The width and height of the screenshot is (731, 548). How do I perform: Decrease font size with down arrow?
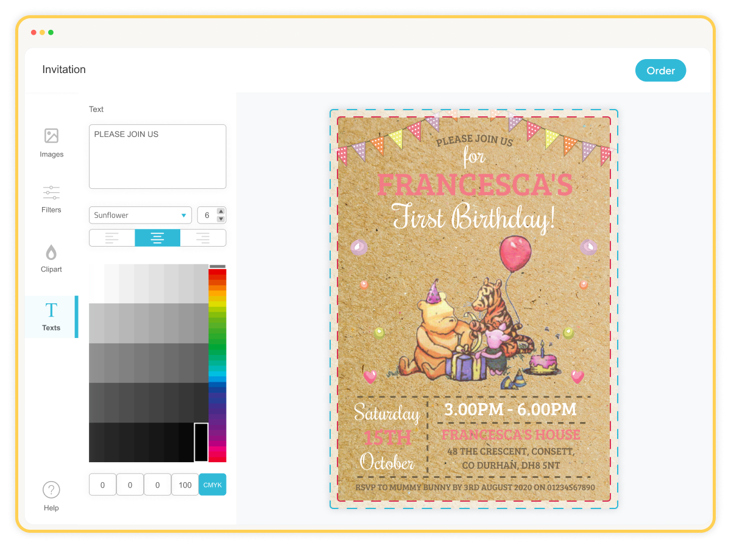[221, 219]
